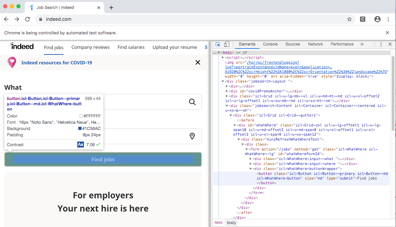396x227 pixels.
Task: Click the </form> closing tag row
Action: pos(256,193)
